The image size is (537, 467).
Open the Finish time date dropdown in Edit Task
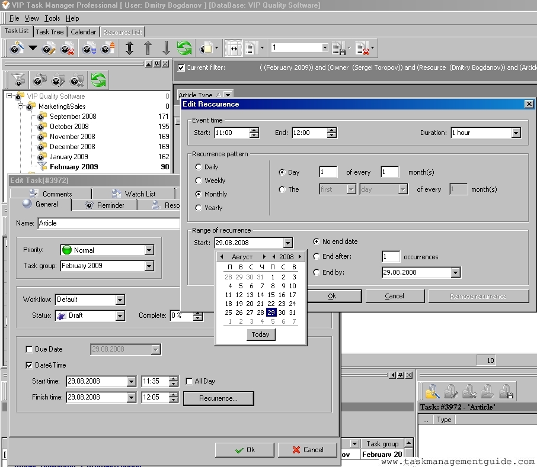[x=131, y=397]
